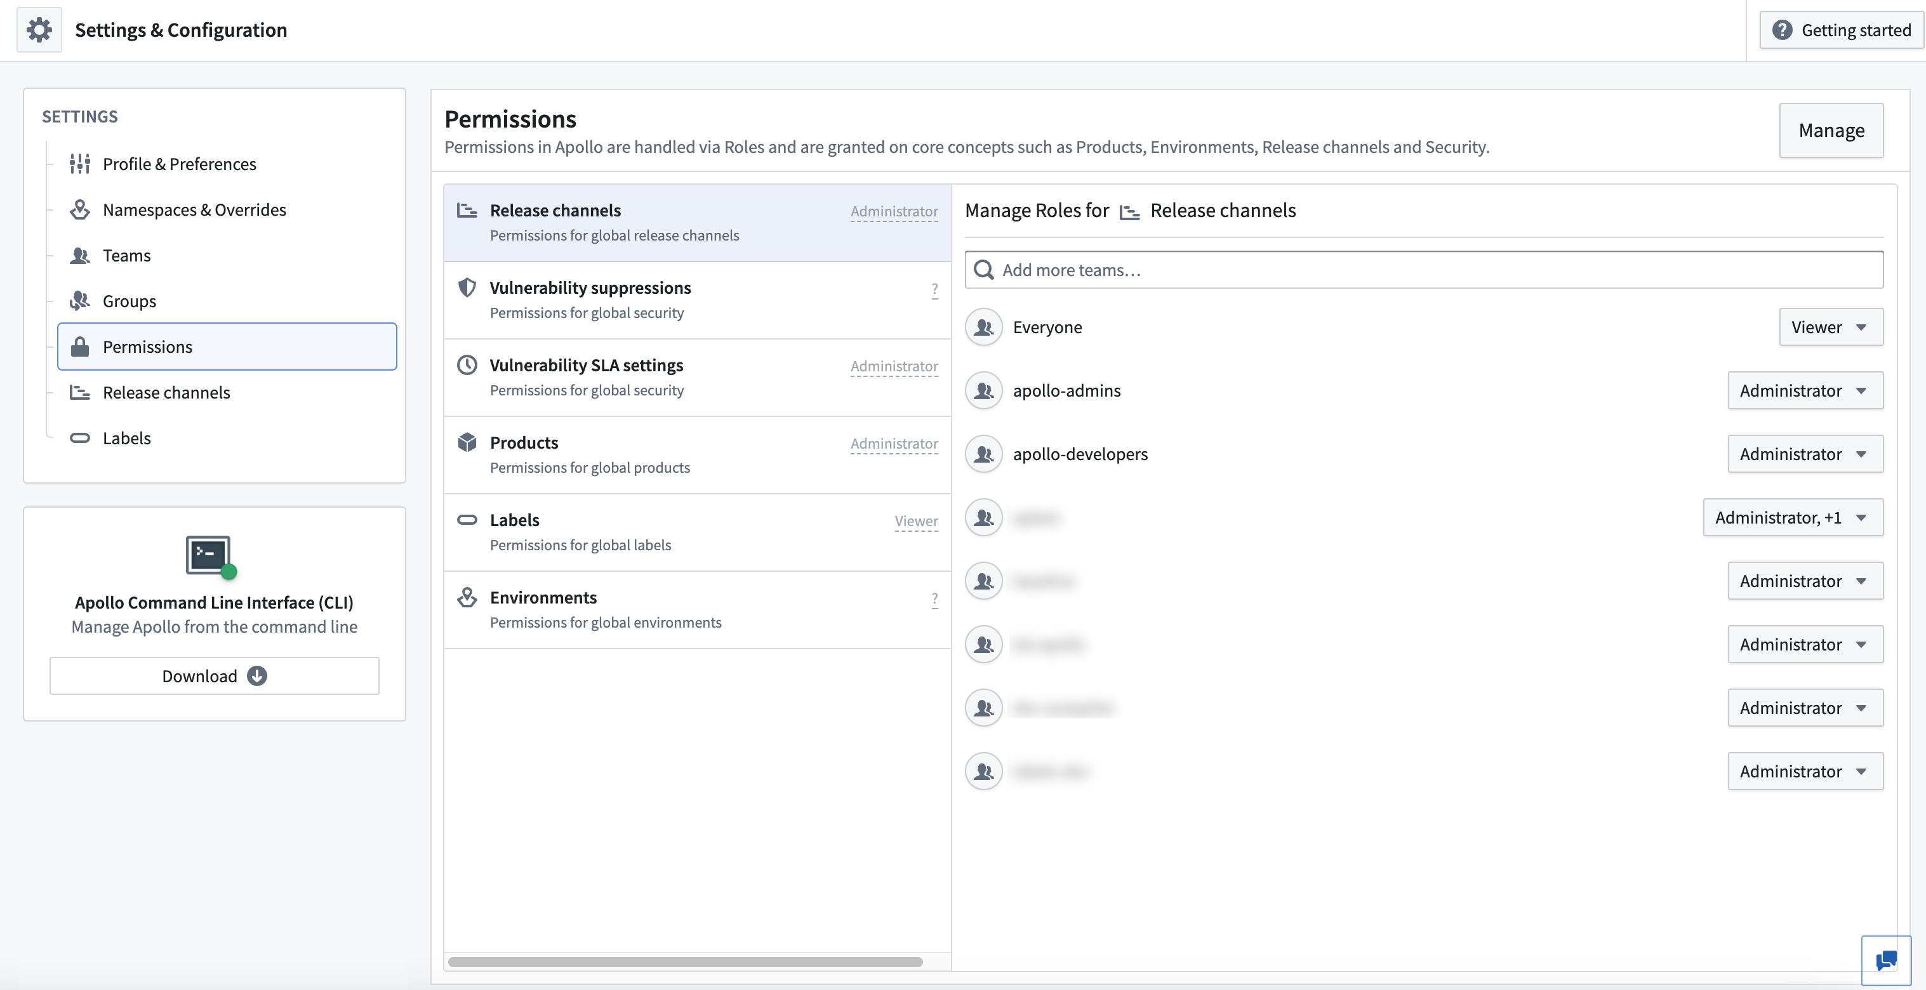Click the Getting started question mark icon
1926x990 pixels.
1783,30
